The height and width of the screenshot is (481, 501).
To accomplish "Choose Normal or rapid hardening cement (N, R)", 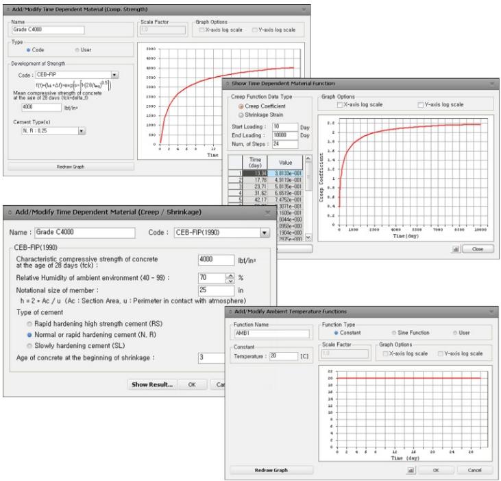I will [x=29, y=335].
